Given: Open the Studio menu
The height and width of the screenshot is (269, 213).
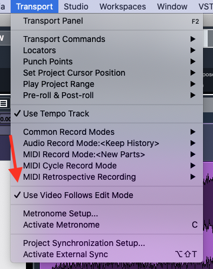Looking at the screenshot, I should coord(76,7).
